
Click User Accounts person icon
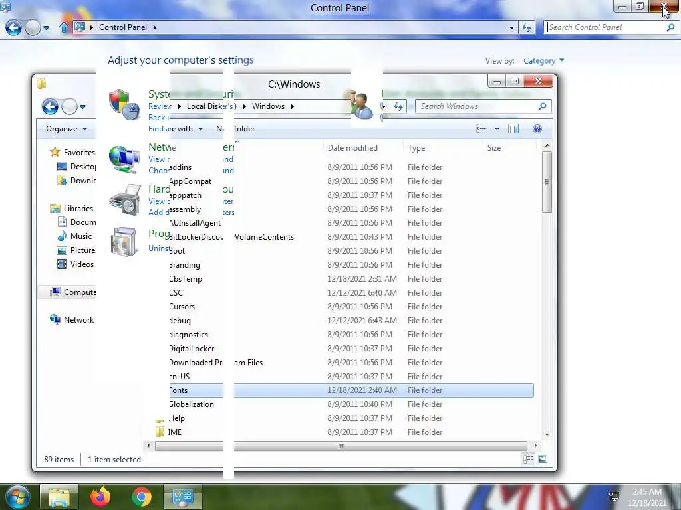click(362, 104)
